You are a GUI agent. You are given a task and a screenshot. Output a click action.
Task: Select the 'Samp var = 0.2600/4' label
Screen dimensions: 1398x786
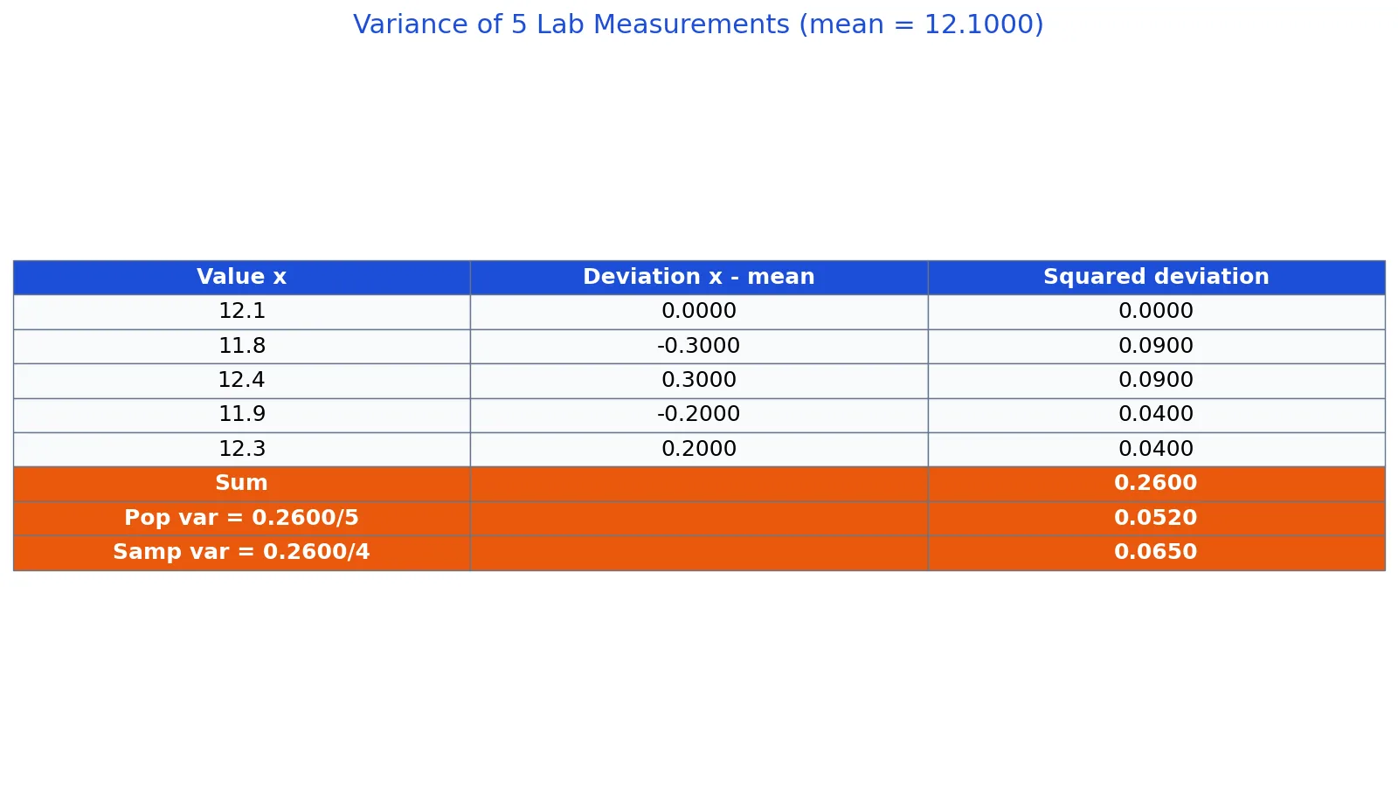click(242, 553)
